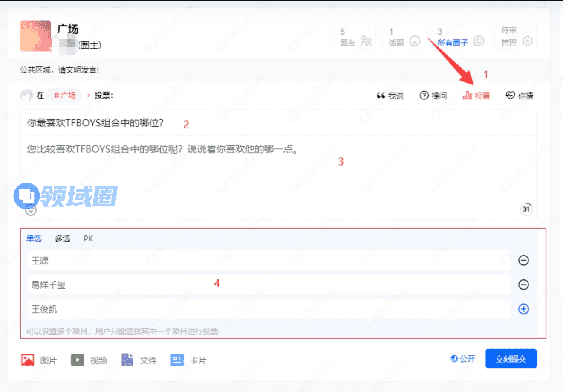This screenshot has width=563, height=392.
Task: Click the poll title input field
Action: (x=277, y=123)
